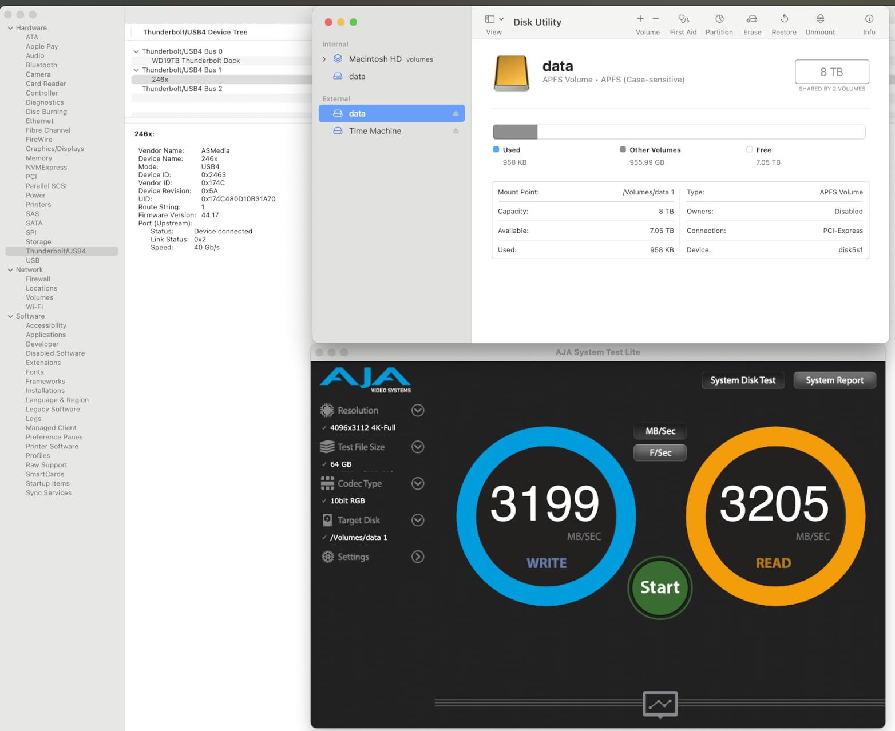
Task: Click the AJA Resolution chip icon
Action: coord(327,410)
